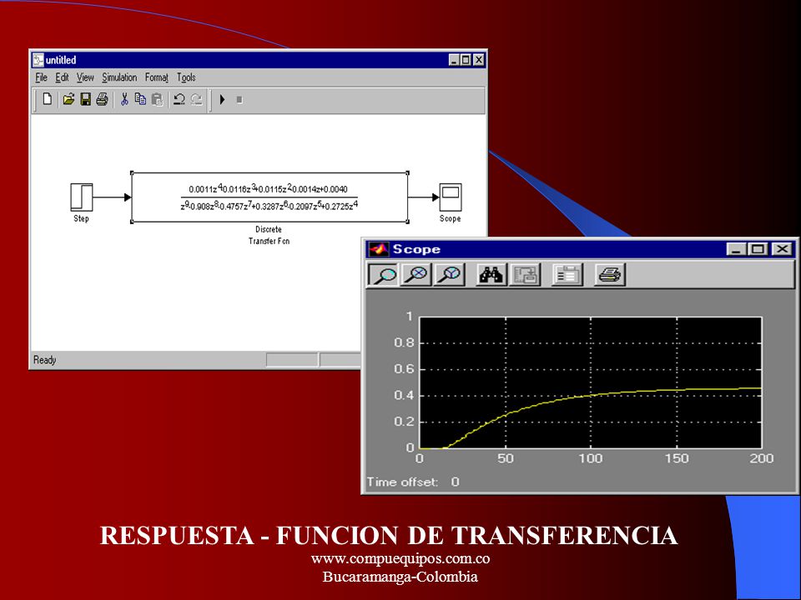The image size is (801, 600).
Task: Click Save axes settings icon in Scope
Action: [525, 275]
